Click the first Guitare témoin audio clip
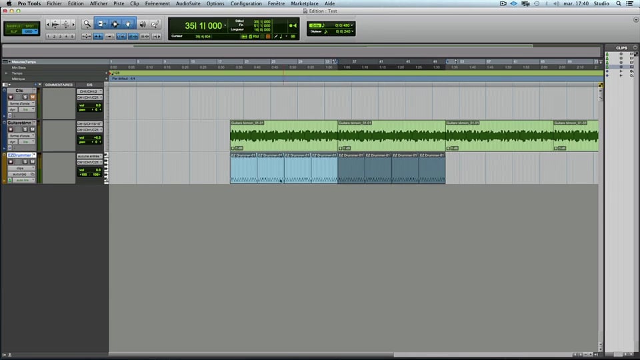640x360 pixels. point(284,135)
